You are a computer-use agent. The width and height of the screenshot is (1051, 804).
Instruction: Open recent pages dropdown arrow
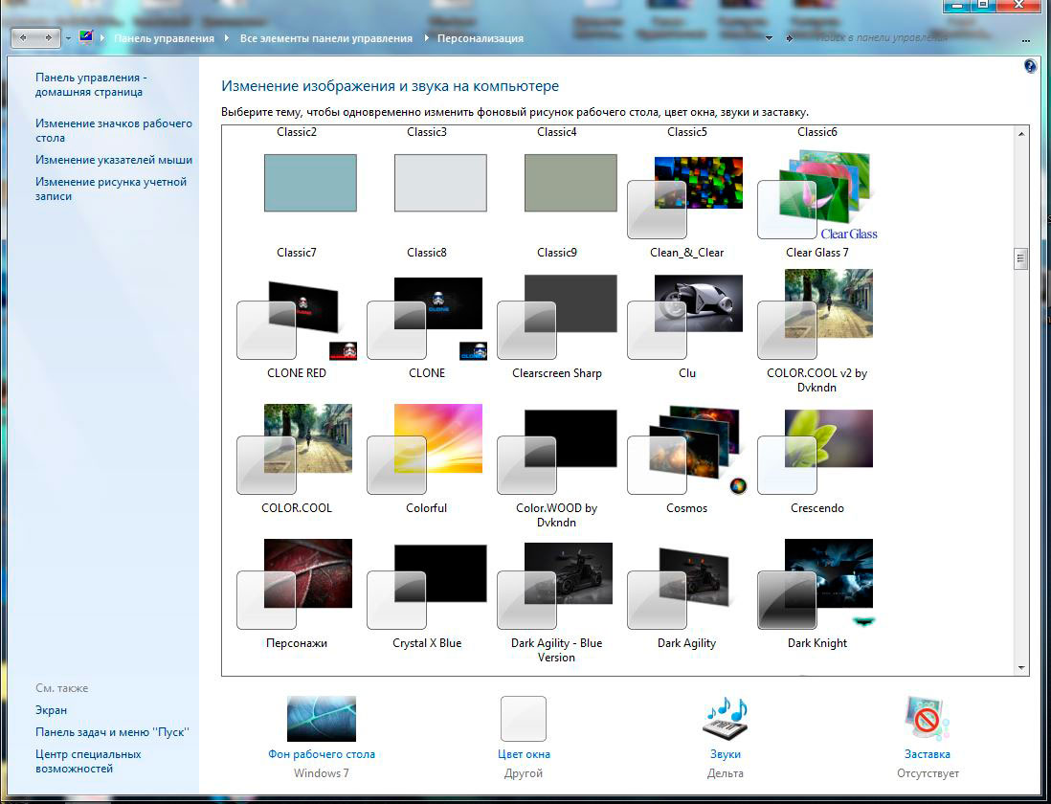[x=68, y=38]
